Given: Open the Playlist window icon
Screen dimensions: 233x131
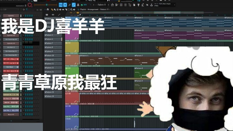Looking at the screenshot, I should pos(113,5).
